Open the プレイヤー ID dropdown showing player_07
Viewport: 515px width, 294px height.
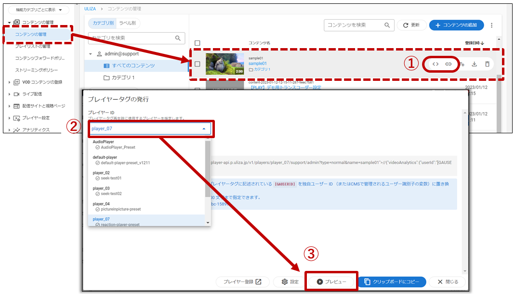[x=150, y=128]
